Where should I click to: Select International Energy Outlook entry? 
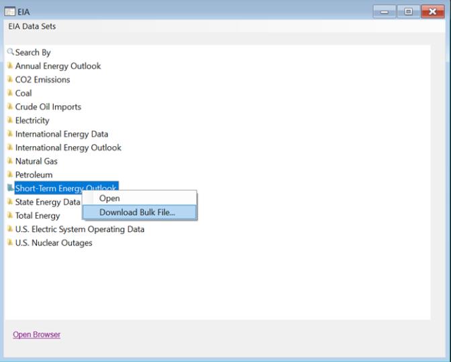[68, 147]
